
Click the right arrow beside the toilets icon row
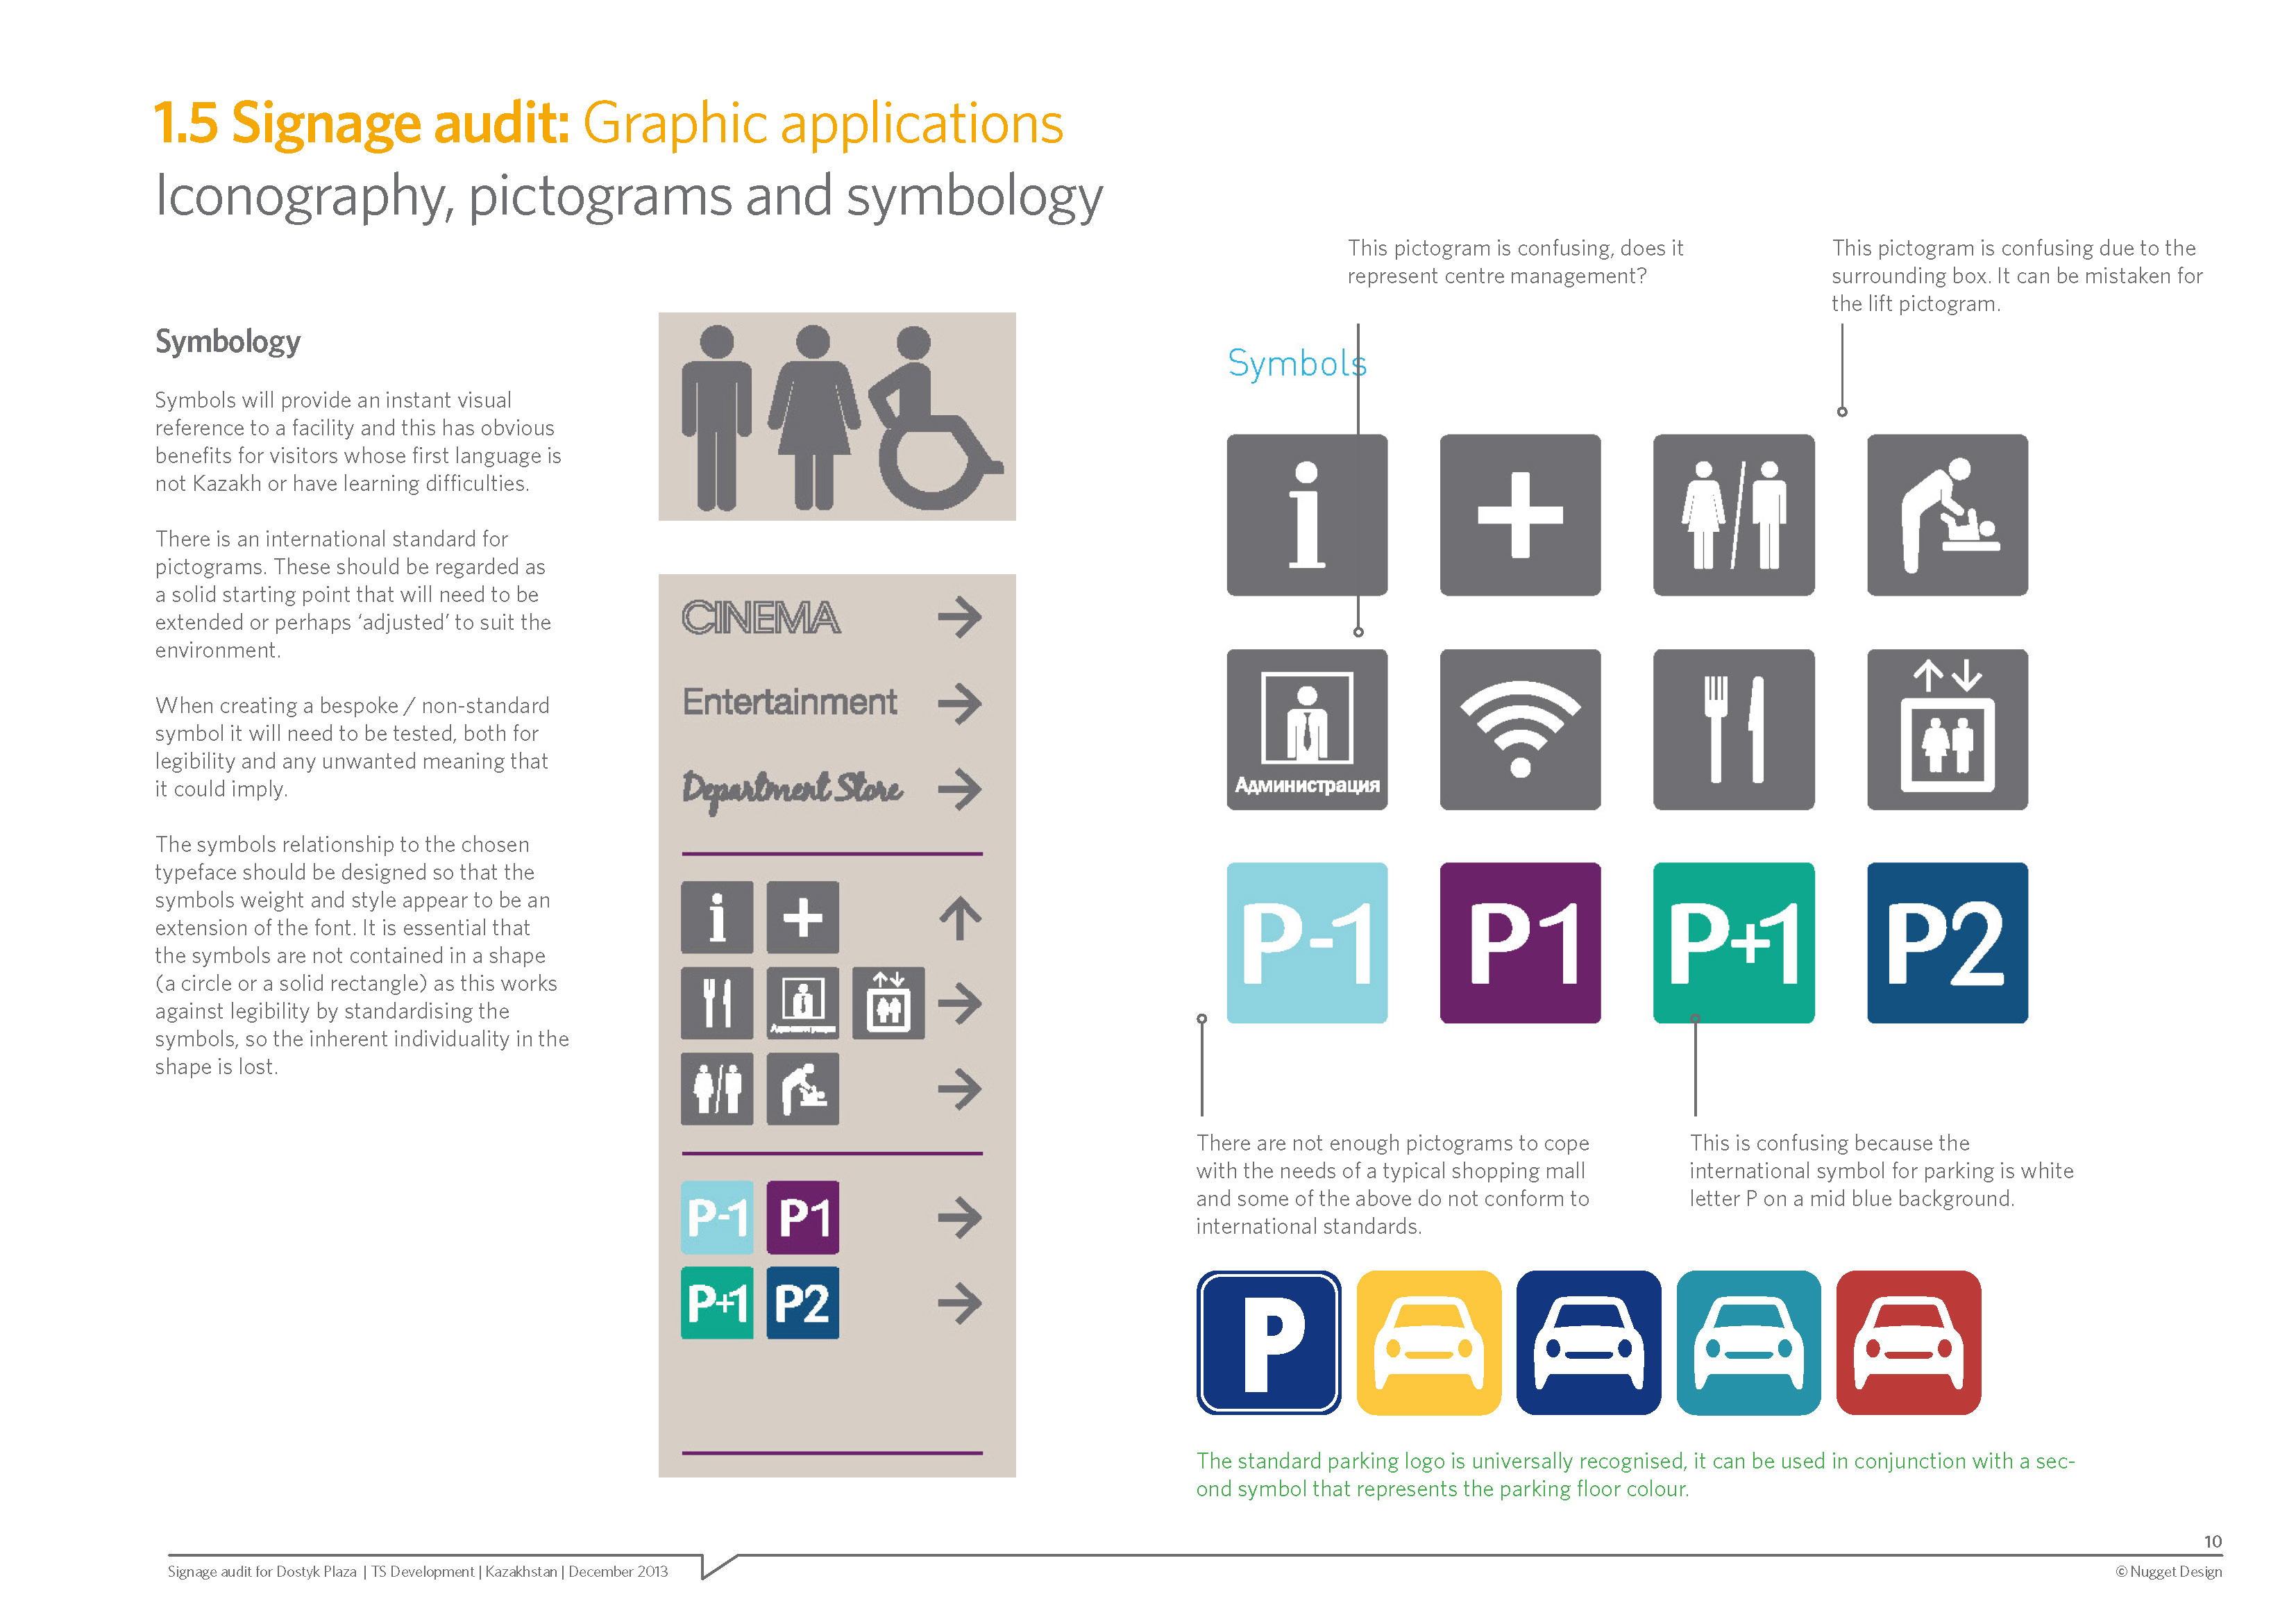(x=959, y=1089)
